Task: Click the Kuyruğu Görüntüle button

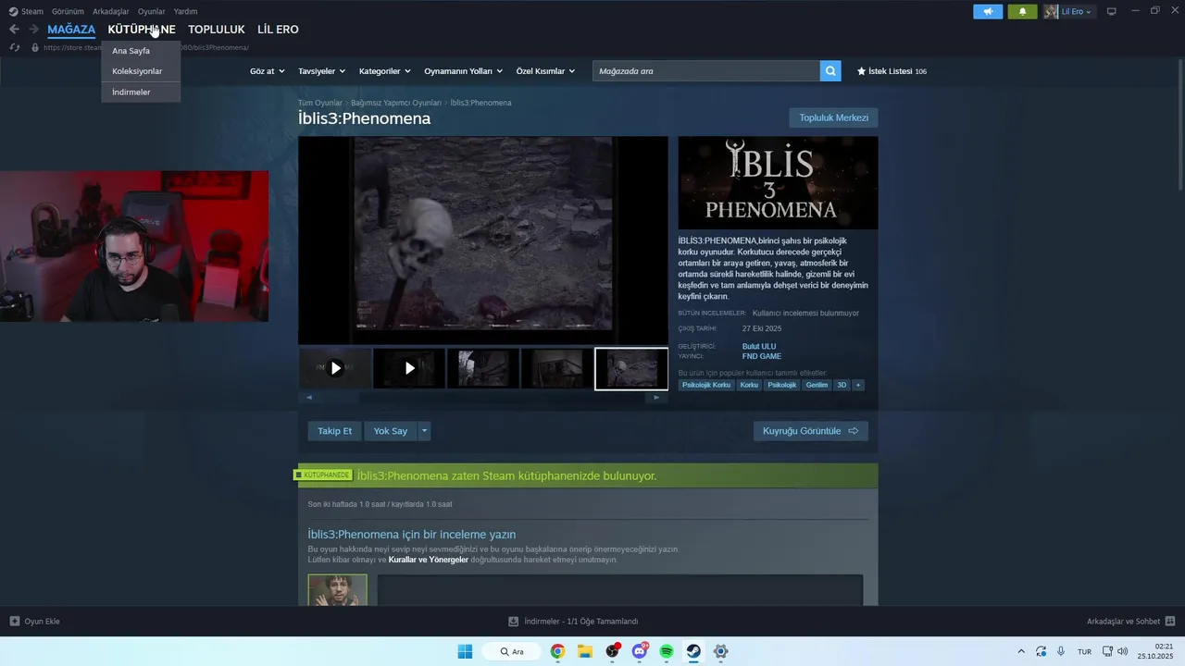Action: (x=810, y=431)
